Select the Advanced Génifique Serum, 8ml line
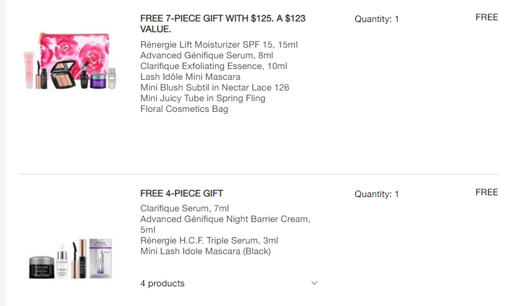The height and width of the screenshot is (306, 510). pos(207,55)
